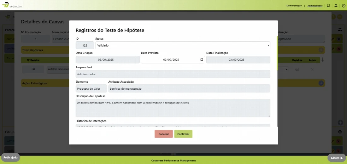Click the Situação field showing Aprovado
Image resolution: width=347 pixels, height=164 pixels.
pyautogui.click(x=301, y=39)
